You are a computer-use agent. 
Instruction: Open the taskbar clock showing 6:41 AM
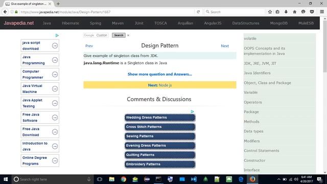tap(307, 179)
